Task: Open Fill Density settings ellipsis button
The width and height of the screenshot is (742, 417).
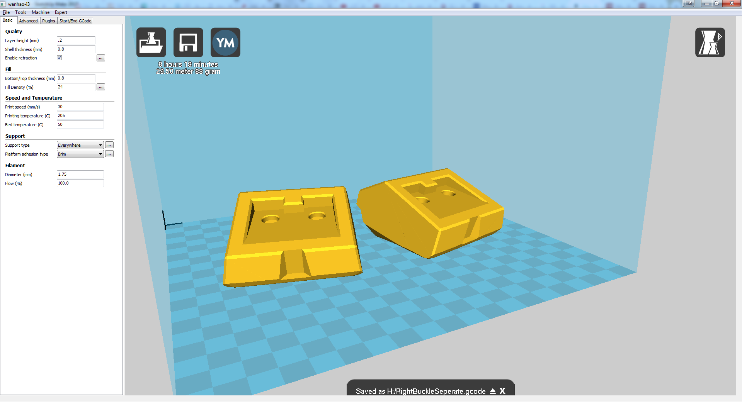Action: [100, 87]
